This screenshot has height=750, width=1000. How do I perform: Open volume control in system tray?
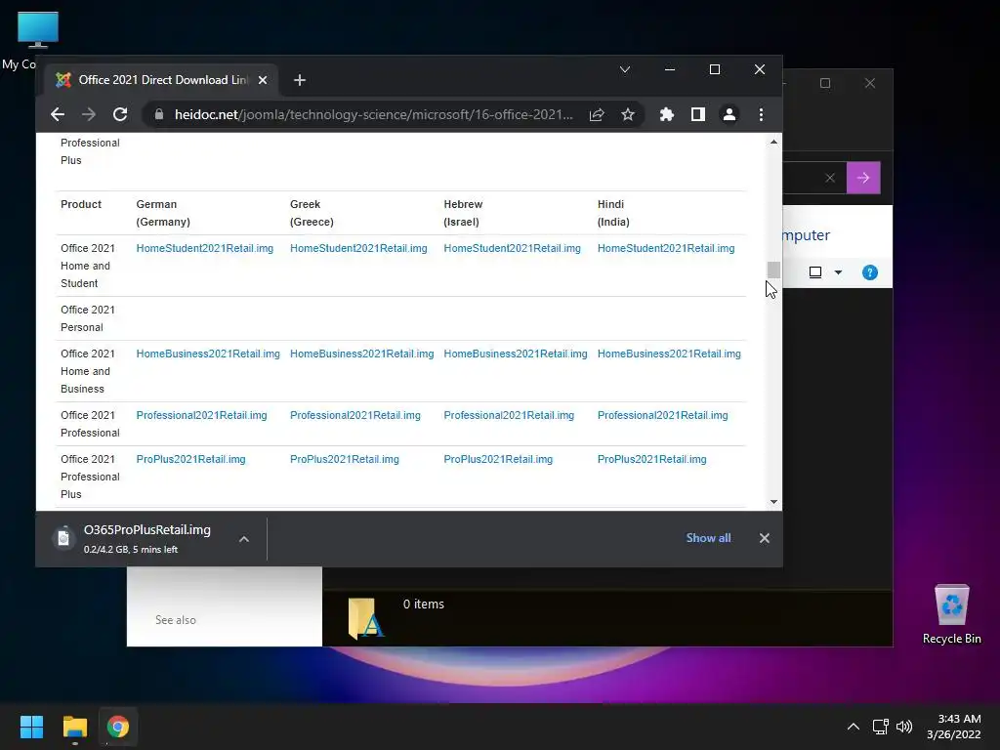[903, 727]
